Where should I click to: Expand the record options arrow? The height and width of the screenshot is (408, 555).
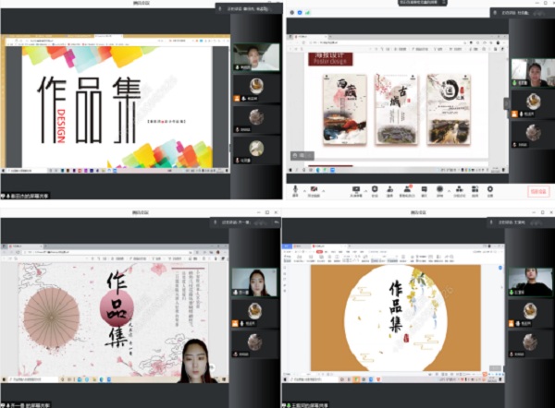coord(449,191)
